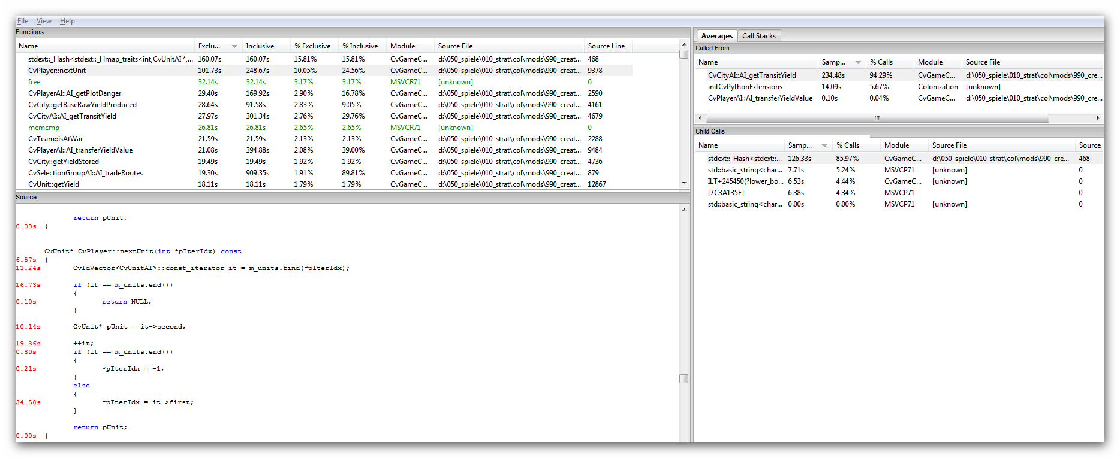Click Functions list scrollbar thumb

684,54
